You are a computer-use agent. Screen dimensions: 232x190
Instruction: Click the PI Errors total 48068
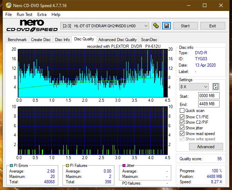[x=49, y=182]
